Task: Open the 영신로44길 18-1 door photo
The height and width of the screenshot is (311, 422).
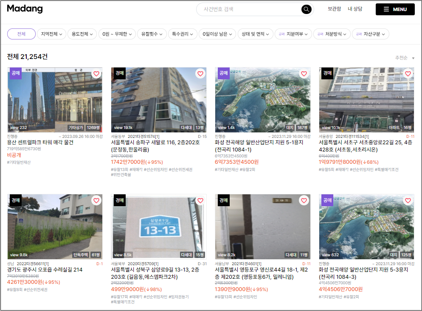Action: tap(263, 227)
